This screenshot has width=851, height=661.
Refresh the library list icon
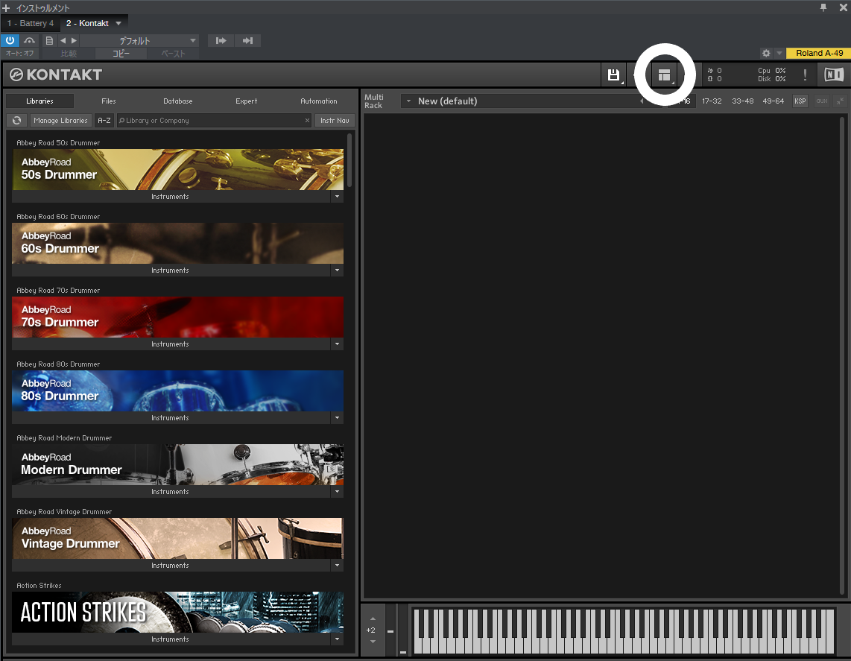(x=17, y=121)
